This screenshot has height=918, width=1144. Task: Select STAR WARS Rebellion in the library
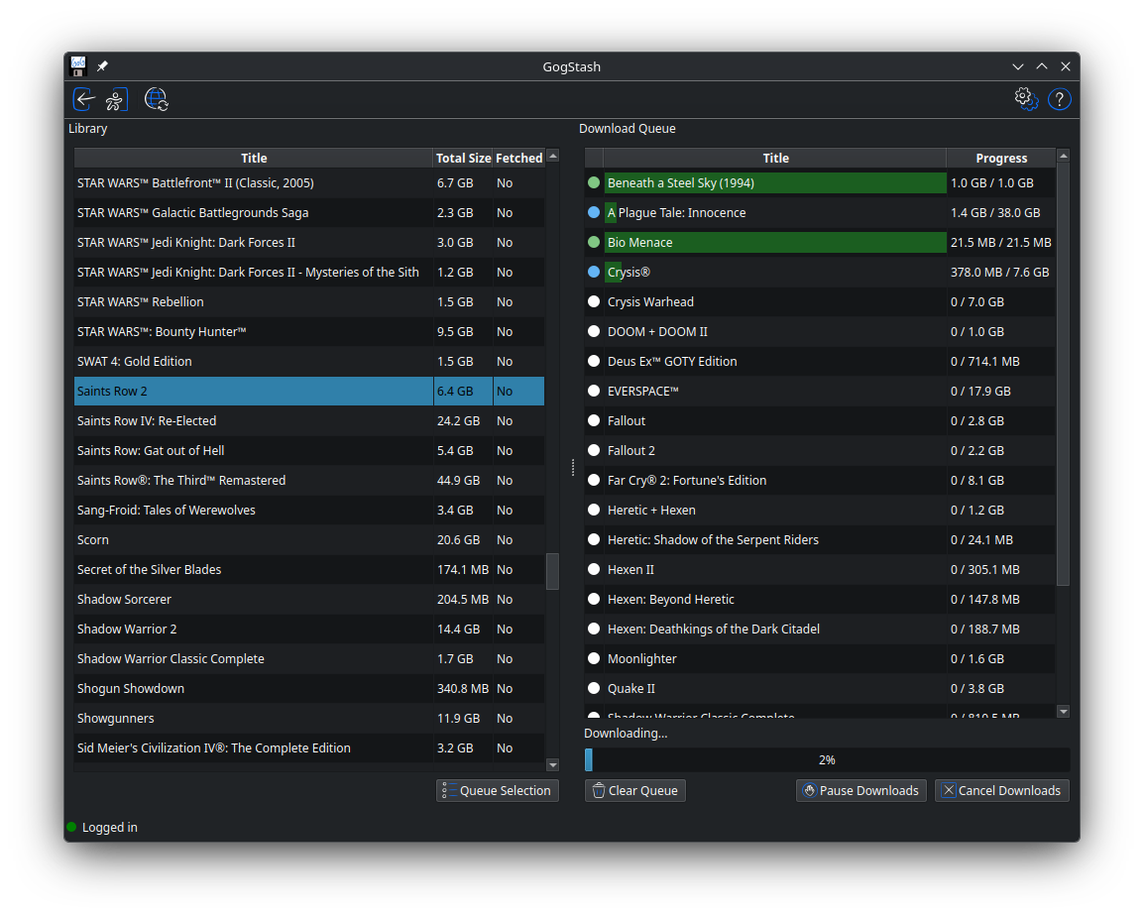tap(309, 301)
